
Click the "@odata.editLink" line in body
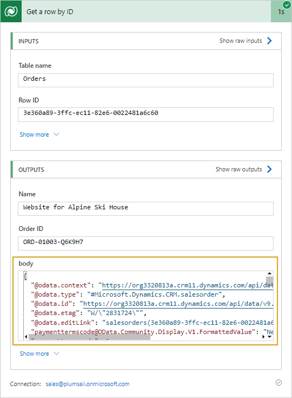point(152,323)
